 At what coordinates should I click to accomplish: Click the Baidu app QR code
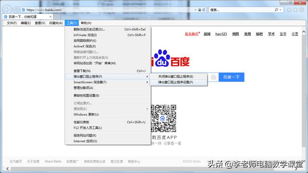[164, 118]
